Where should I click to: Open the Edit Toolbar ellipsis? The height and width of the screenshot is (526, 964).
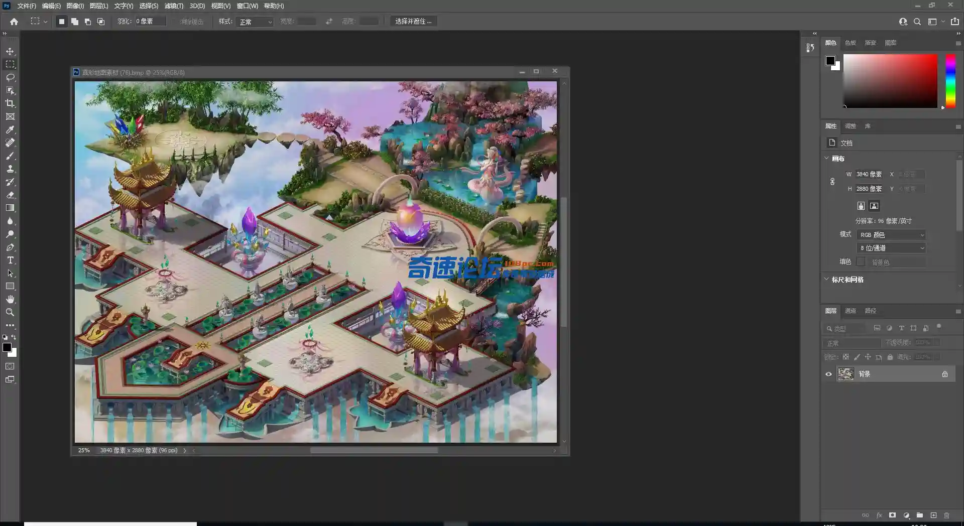tap(10, 325)
